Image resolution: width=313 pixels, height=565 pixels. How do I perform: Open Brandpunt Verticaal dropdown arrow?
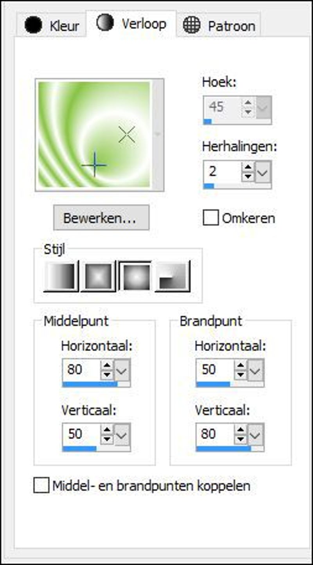pyautogui.click(x=256, y=434)
